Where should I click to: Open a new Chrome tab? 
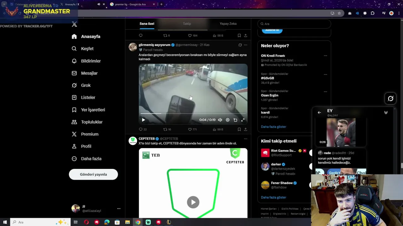pos(161,4)
